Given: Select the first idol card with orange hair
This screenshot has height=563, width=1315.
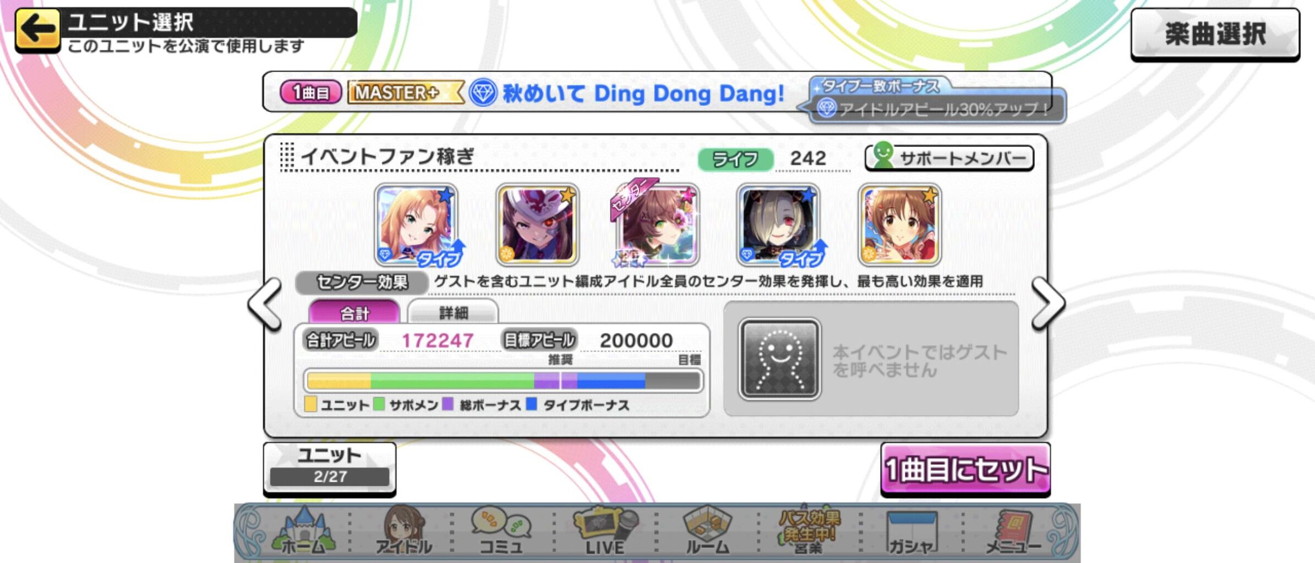Looking at the screenshot, I should (x=417, y=225).
